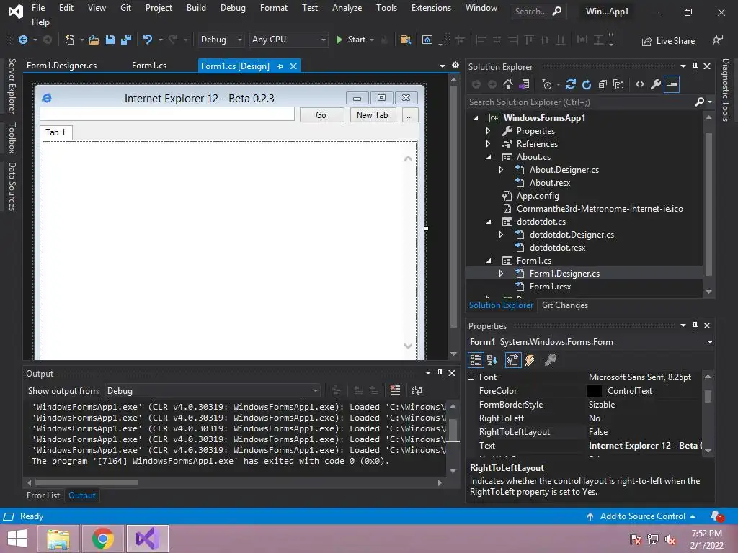Open File Explorer from the taskbar

click(58, 539)
